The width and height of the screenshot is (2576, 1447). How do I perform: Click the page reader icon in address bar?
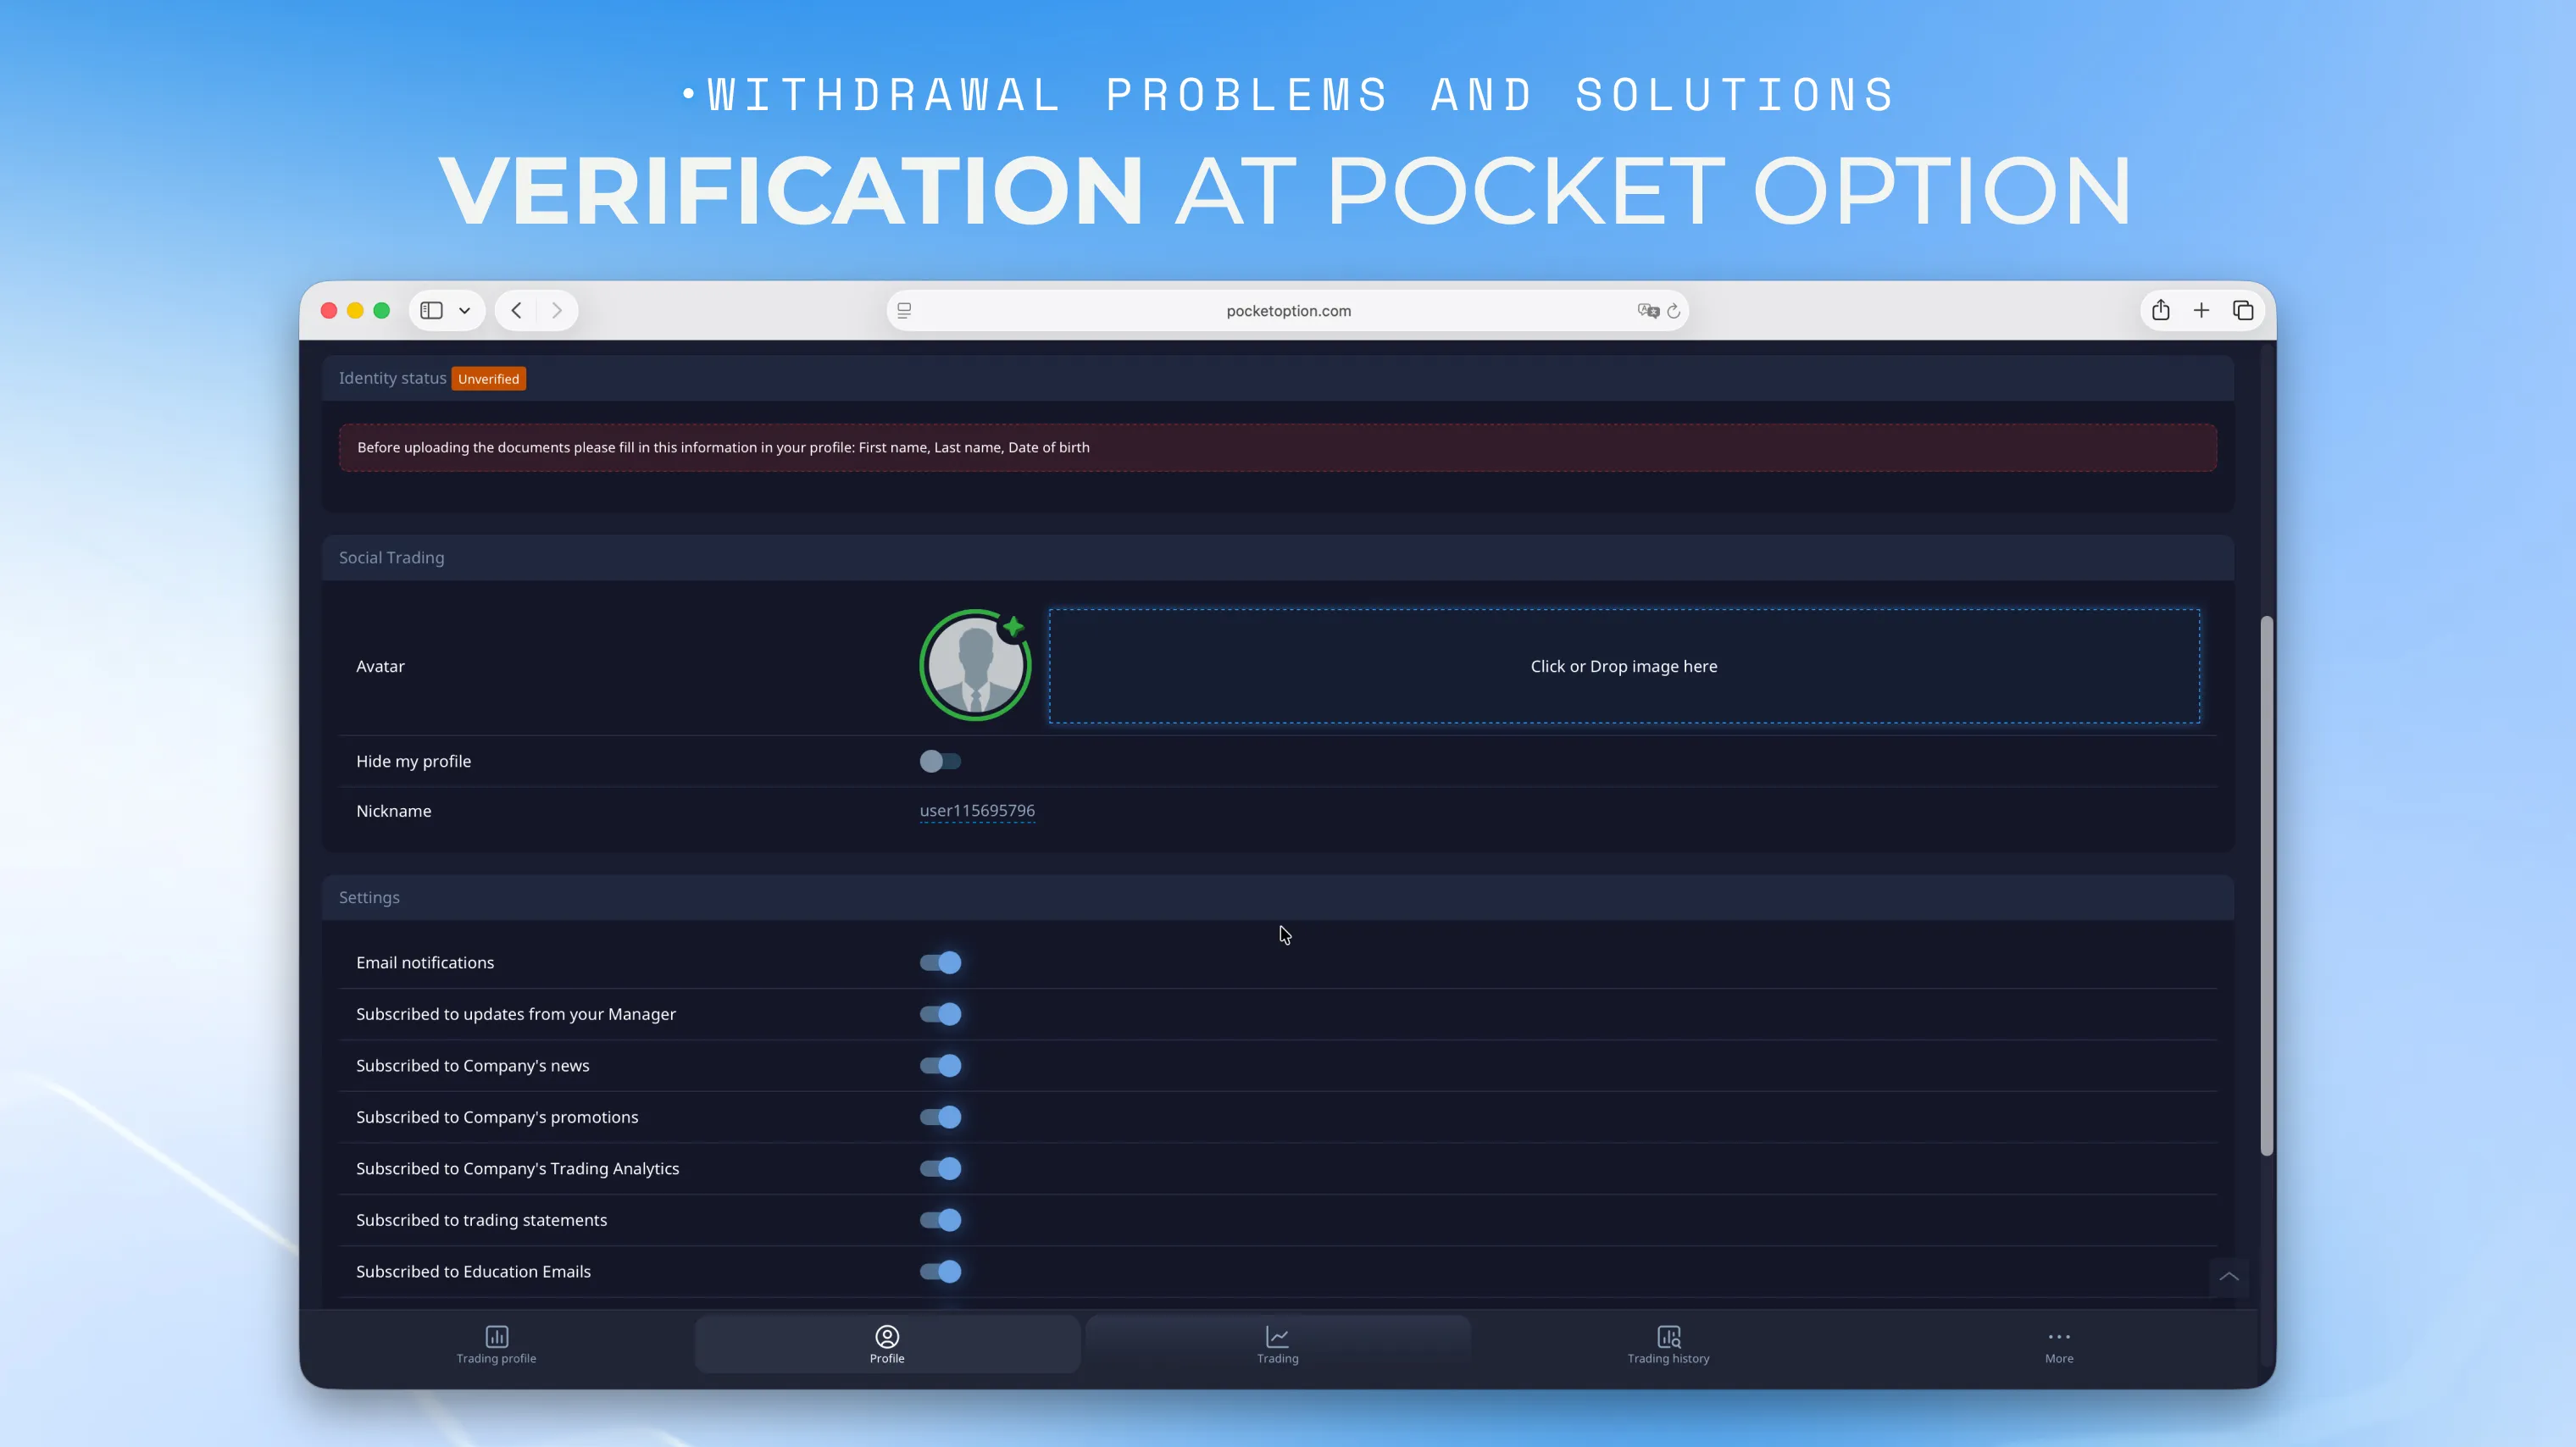tap(904, 311)
